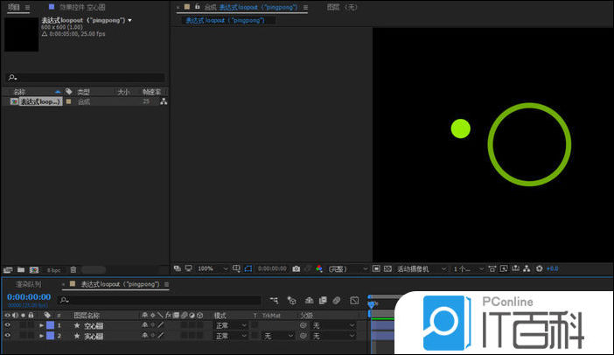
Task: Open blend mode dropdown for 实心圆 layer
Action: point(231,336)
